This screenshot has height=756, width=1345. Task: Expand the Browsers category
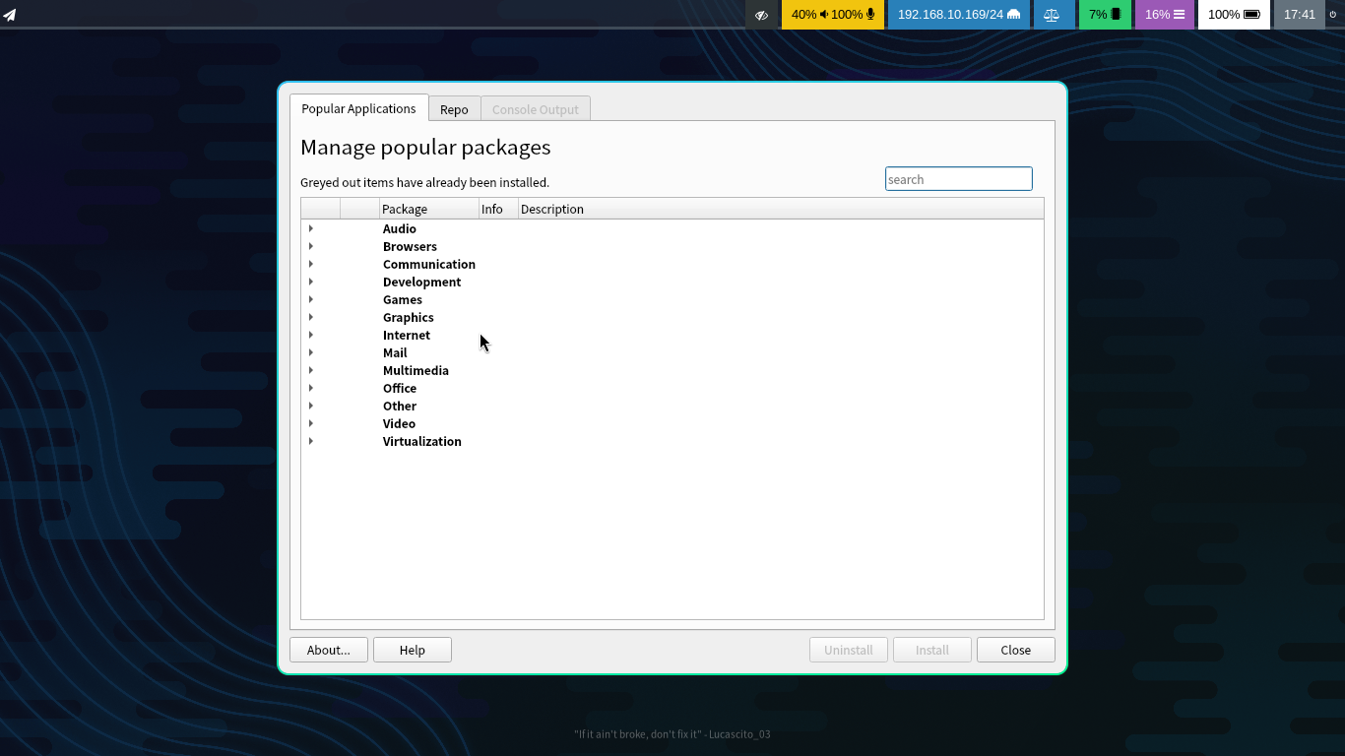[311, 246]
